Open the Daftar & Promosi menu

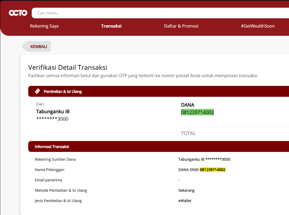(x=181, y=26)
